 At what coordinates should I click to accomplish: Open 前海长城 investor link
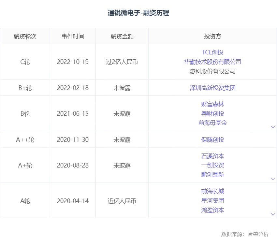click(x=212, y=191)
